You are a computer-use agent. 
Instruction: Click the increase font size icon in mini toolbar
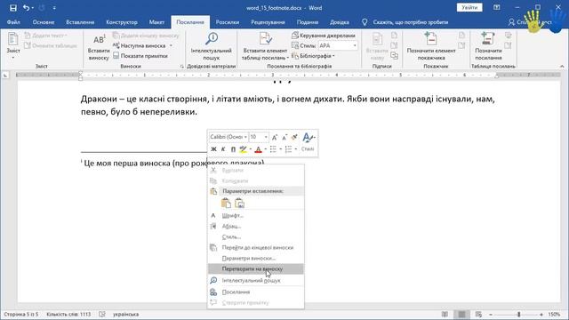tap(275, 137)
